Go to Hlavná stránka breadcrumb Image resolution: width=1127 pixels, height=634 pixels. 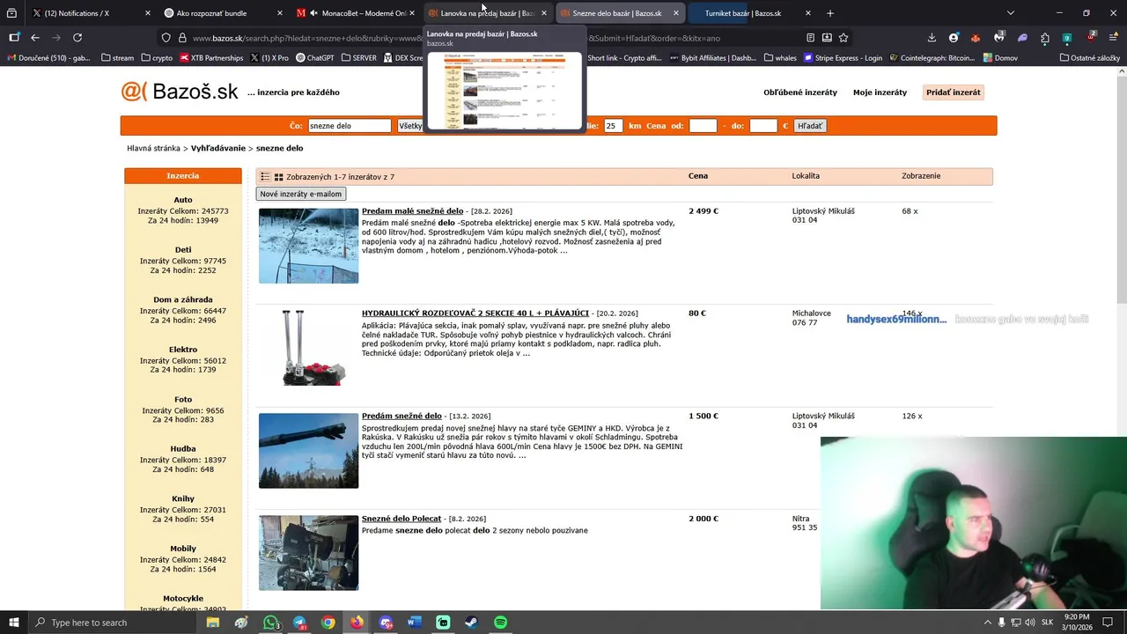click(153, 149)
